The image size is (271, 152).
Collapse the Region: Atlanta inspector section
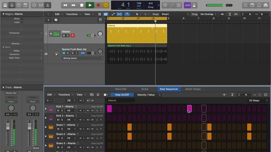(3, 14)
